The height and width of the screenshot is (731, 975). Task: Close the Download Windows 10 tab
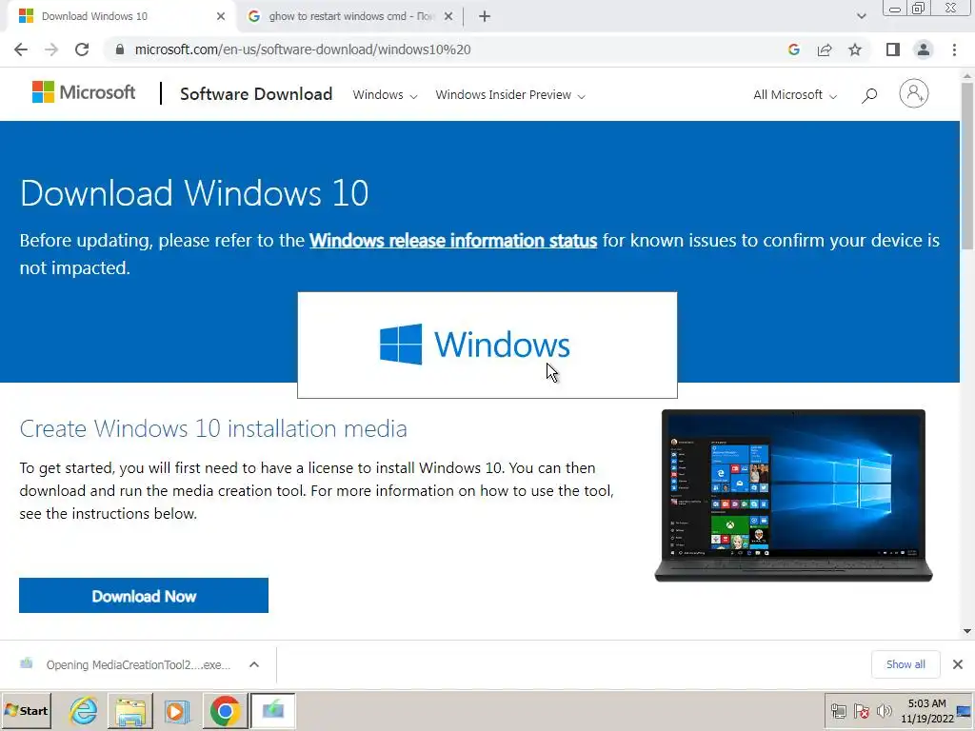(221, 17)
